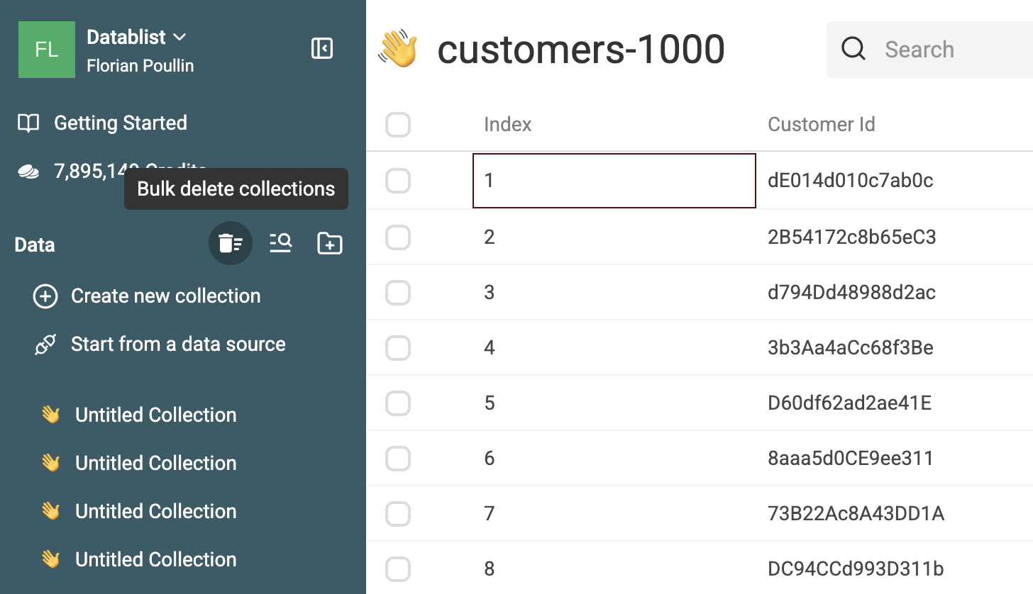Screen dimensions: 1033x594
Task: Click customer id 2B54172c8b65eC3
Action: (x=852, y=237)
